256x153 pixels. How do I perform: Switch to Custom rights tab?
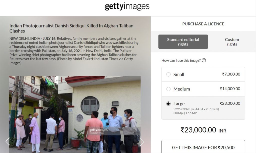tap(232, 42)
